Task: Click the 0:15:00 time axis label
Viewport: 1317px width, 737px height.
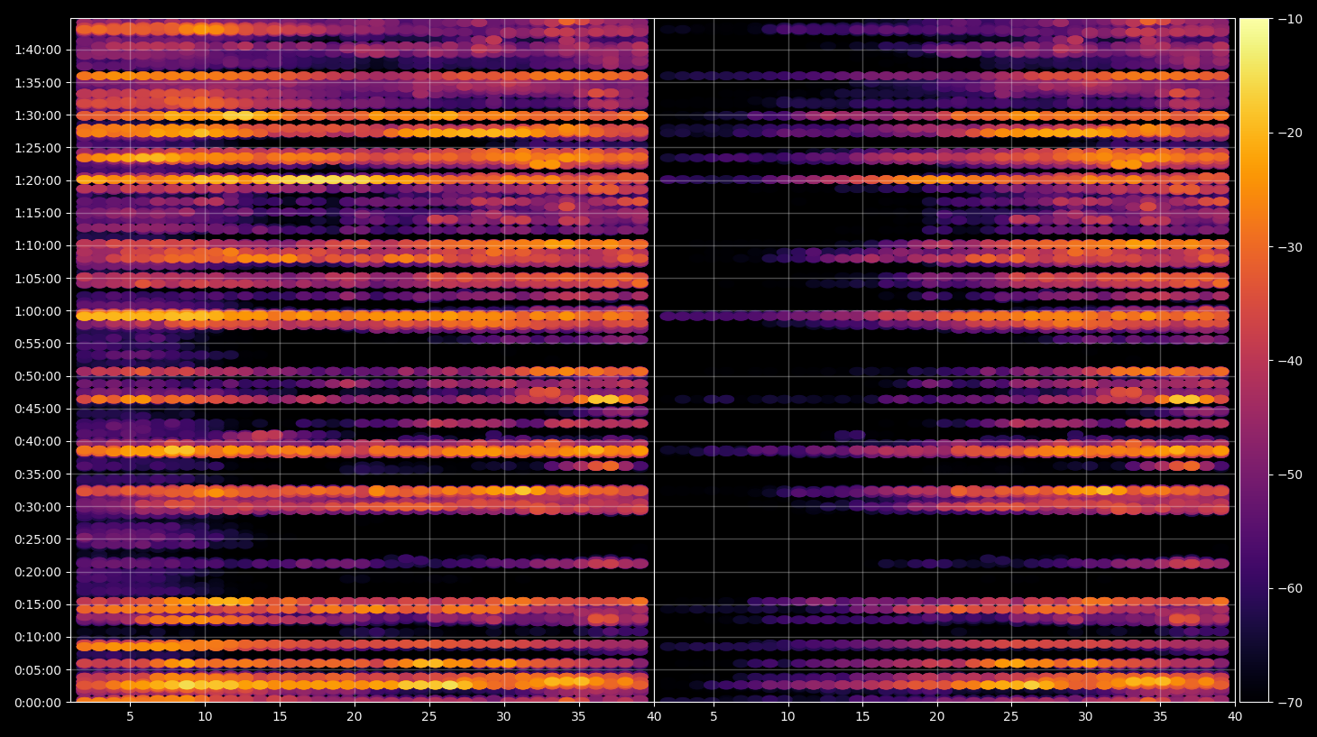Action: click(x=38, y=604)
